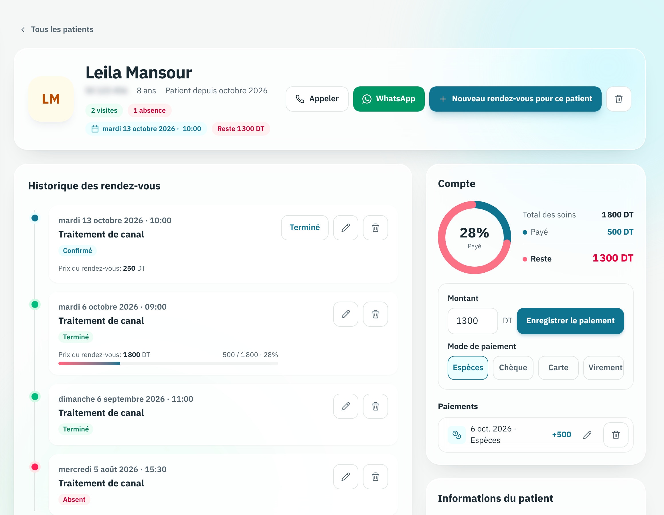Click the coins icon of the Espèces payment

click(457, 435)
